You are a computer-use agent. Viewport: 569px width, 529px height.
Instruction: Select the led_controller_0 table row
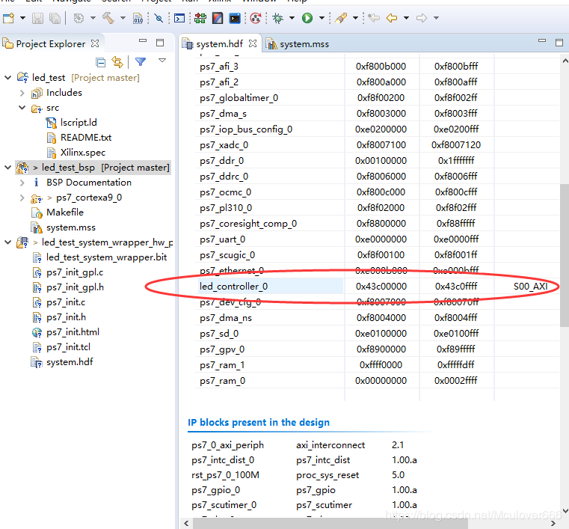click(x=233, y=286)
